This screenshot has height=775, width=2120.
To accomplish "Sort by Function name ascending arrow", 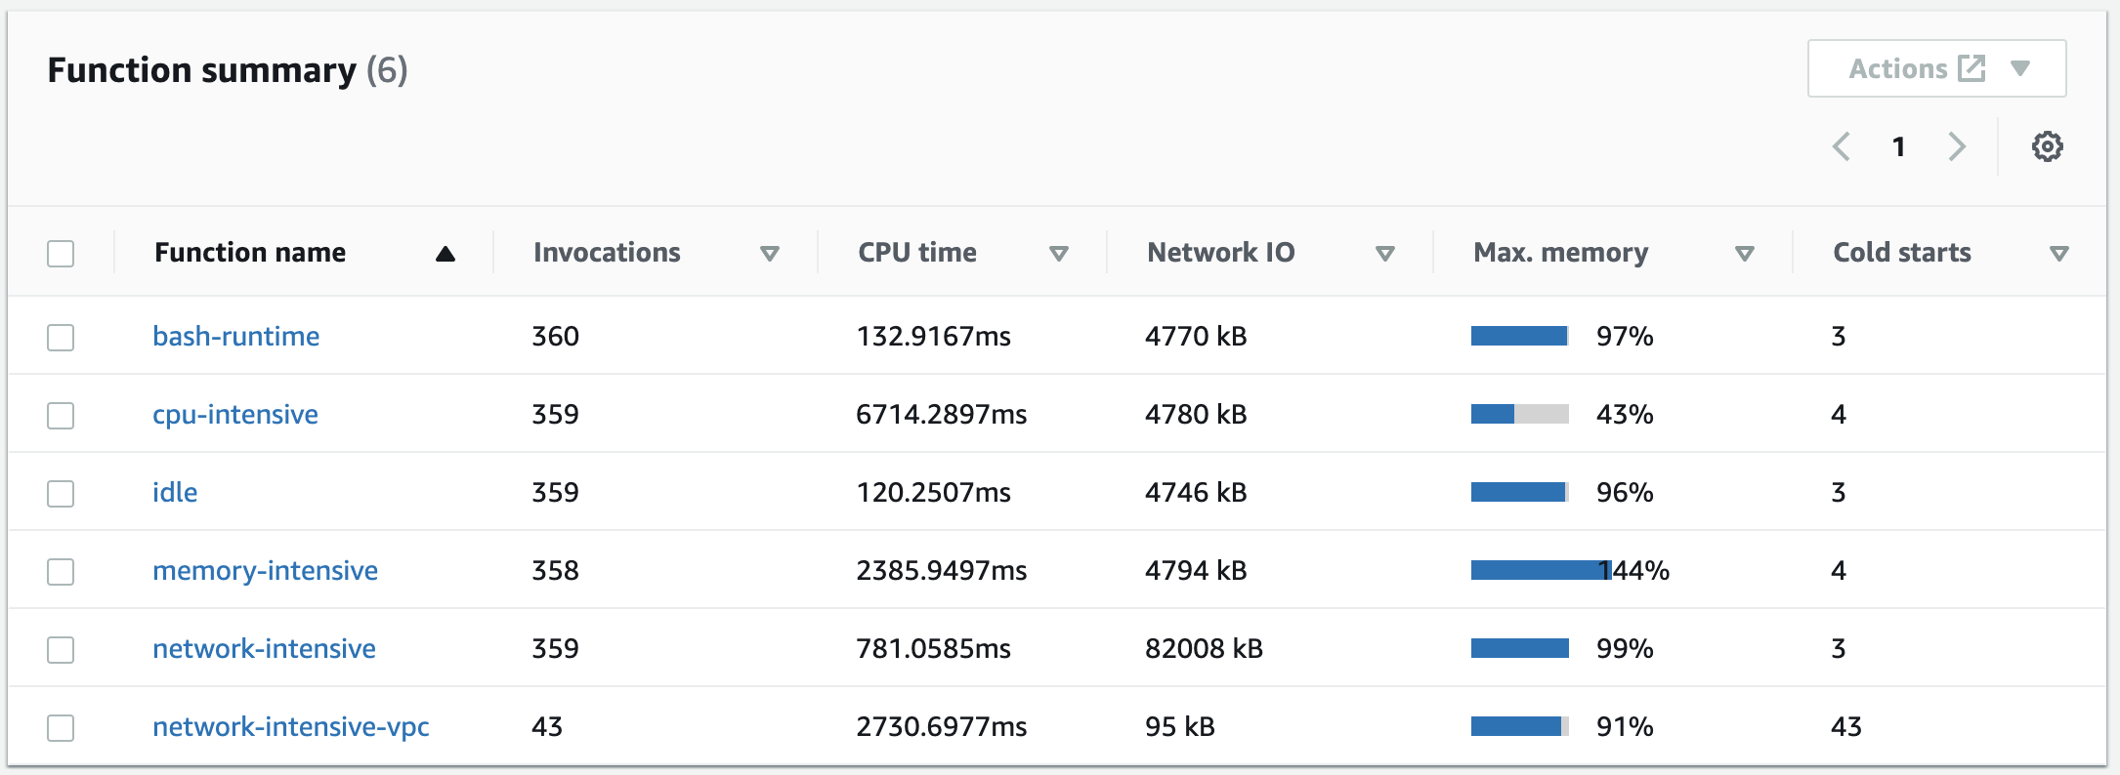I will 445,254.
